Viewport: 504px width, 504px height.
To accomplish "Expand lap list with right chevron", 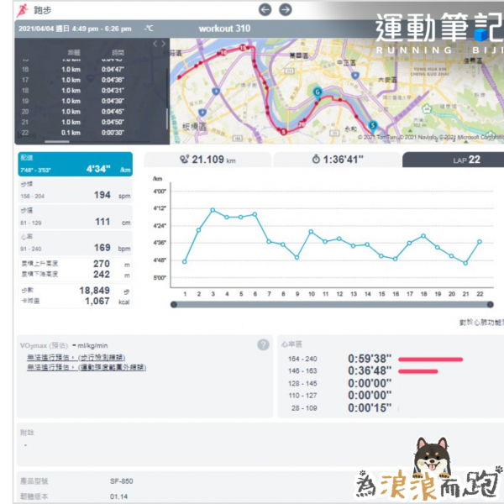I will (x=163, y=44).
